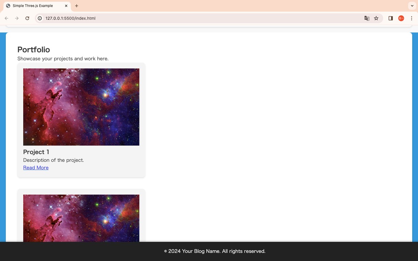This screenshot has height=261, width=418.
Task: Bookmark this page with the star icon
Action: click(x=376, y=18)
